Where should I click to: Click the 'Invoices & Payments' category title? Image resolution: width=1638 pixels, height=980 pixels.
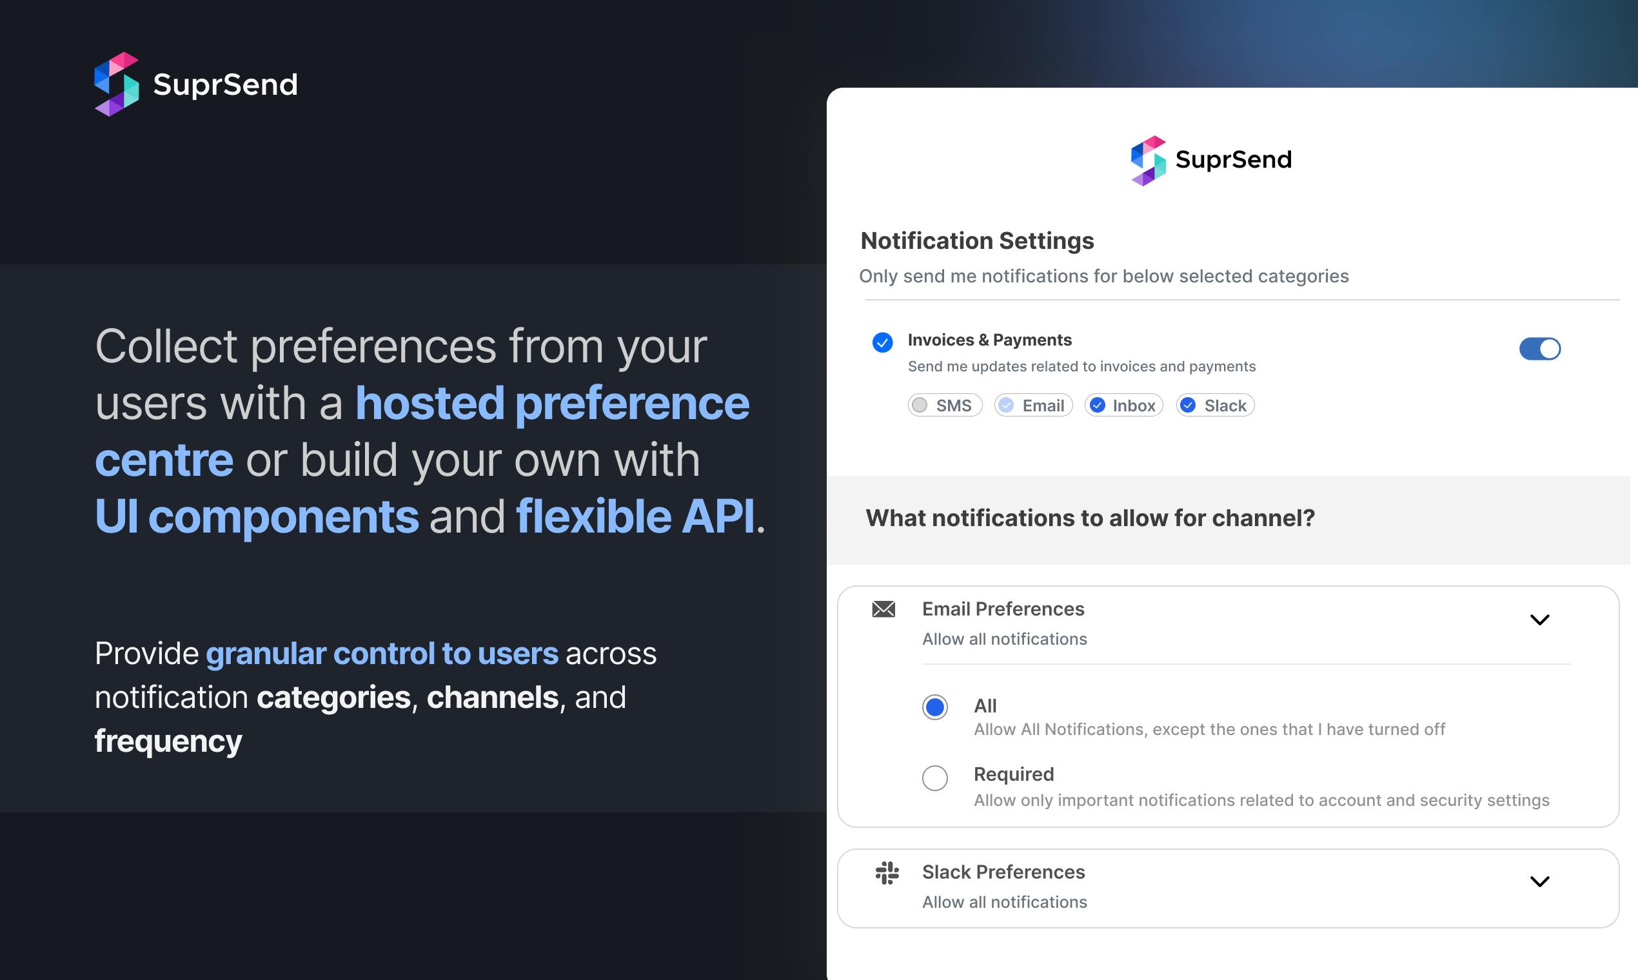tap(989, 340)
